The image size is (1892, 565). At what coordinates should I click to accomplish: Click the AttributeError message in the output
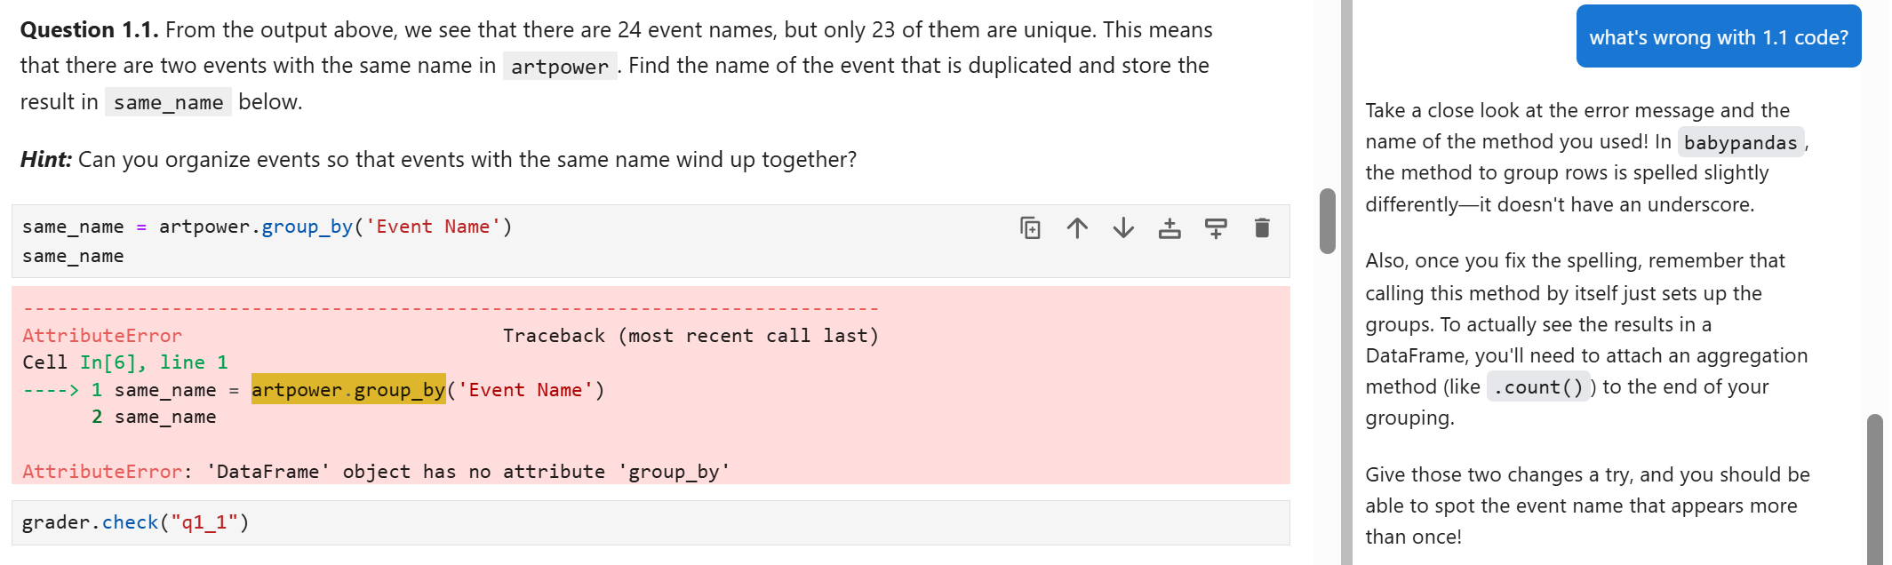click(x=102, y=471)
